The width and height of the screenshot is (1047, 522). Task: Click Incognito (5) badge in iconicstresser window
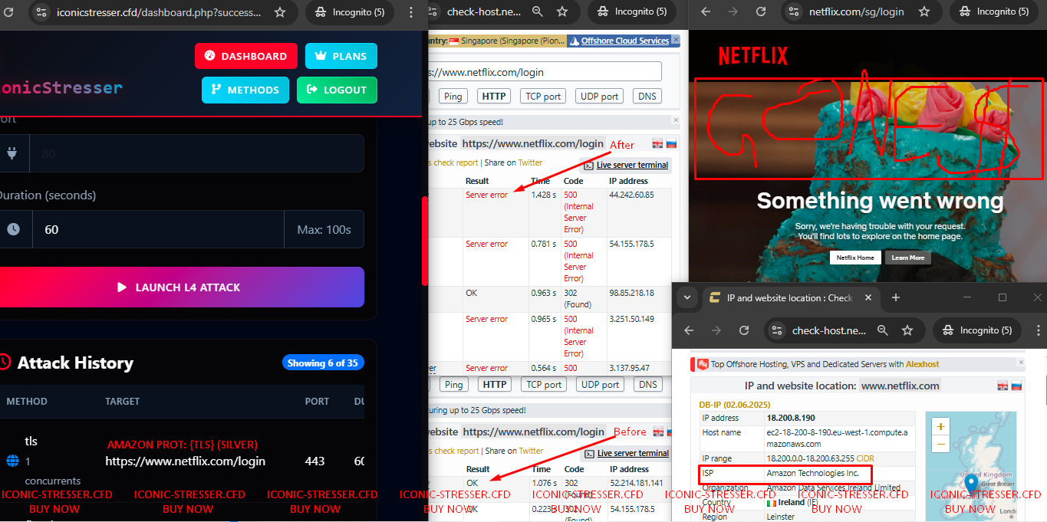click(x=349, y=12)
